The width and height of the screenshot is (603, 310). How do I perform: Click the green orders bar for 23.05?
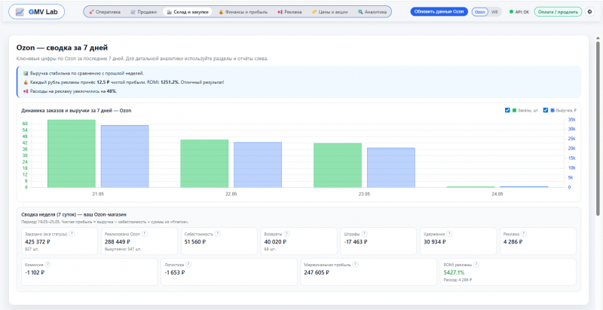(x=338, y=165)
